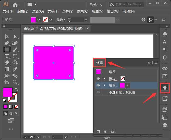Image resolution: width=171 pixels, height=140 pixels.
Task: Open the Appearance panel icon in dock
Action: [x=165, y=87]
